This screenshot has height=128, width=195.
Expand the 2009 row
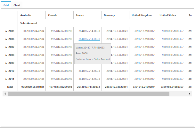6,63
